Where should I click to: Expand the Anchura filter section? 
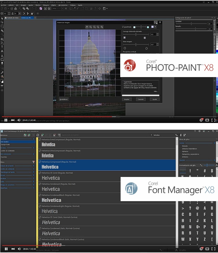pos(33,178)
